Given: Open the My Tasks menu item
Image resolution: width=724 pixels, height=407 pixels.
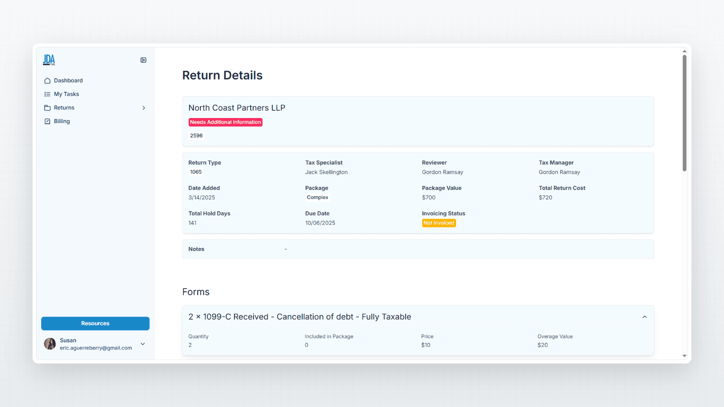Looking at the screenshot, I should [67, 94].
